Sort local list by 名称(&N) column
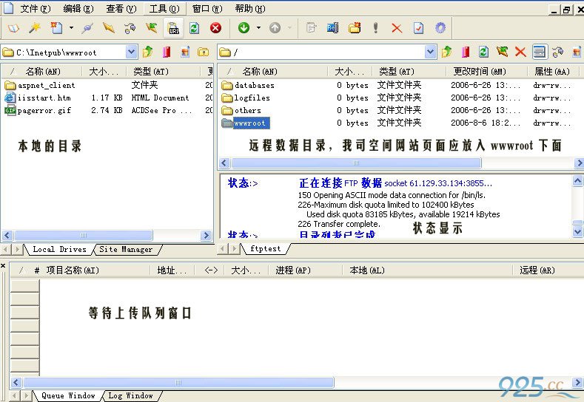 (x=42, y=71)
